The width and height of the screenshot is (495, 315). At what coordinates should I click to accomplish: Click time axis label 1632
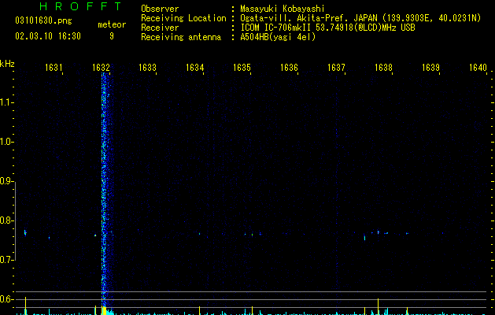101,68
